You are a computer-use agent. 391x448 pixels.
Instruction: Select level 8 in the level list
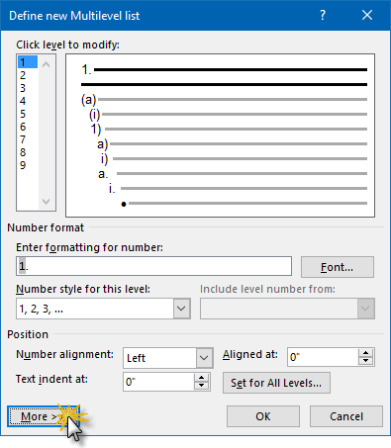pos(28,152)
